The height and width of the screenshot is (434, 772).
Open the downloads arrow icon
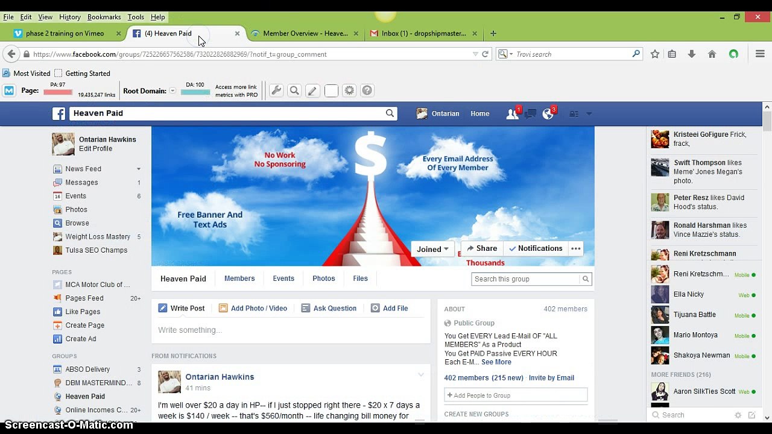pos(692,54)
